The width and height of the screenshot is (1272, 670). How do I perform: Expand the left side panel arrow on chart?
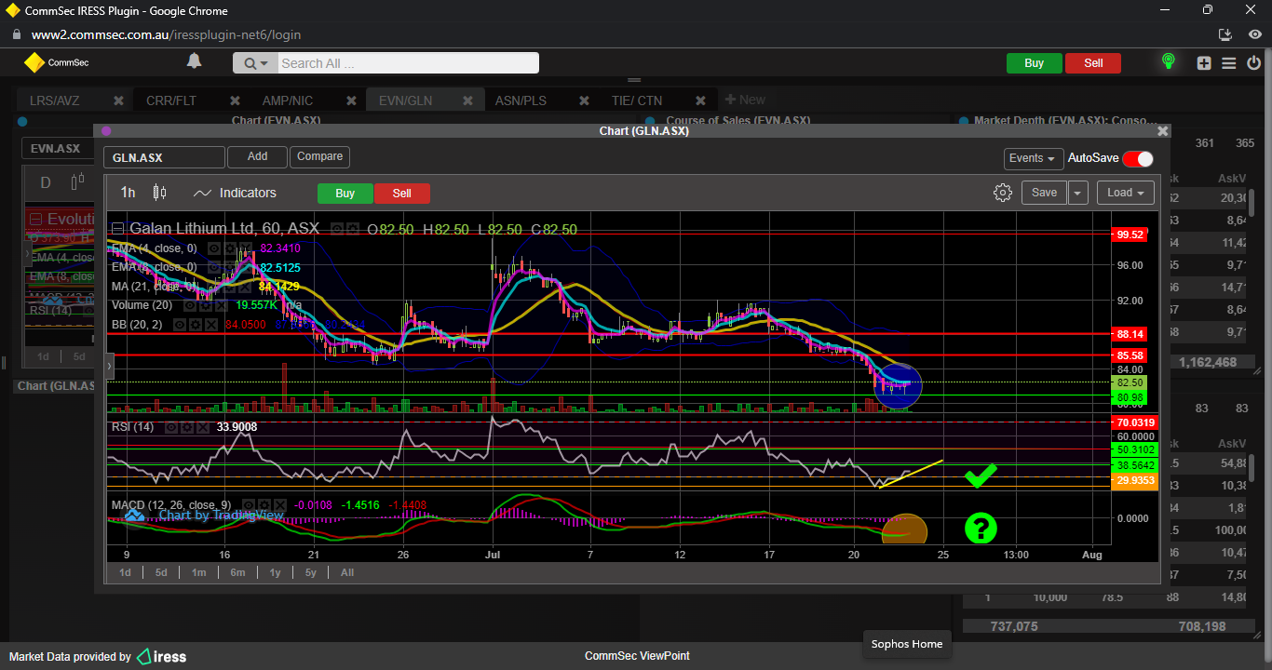[109, 367]
